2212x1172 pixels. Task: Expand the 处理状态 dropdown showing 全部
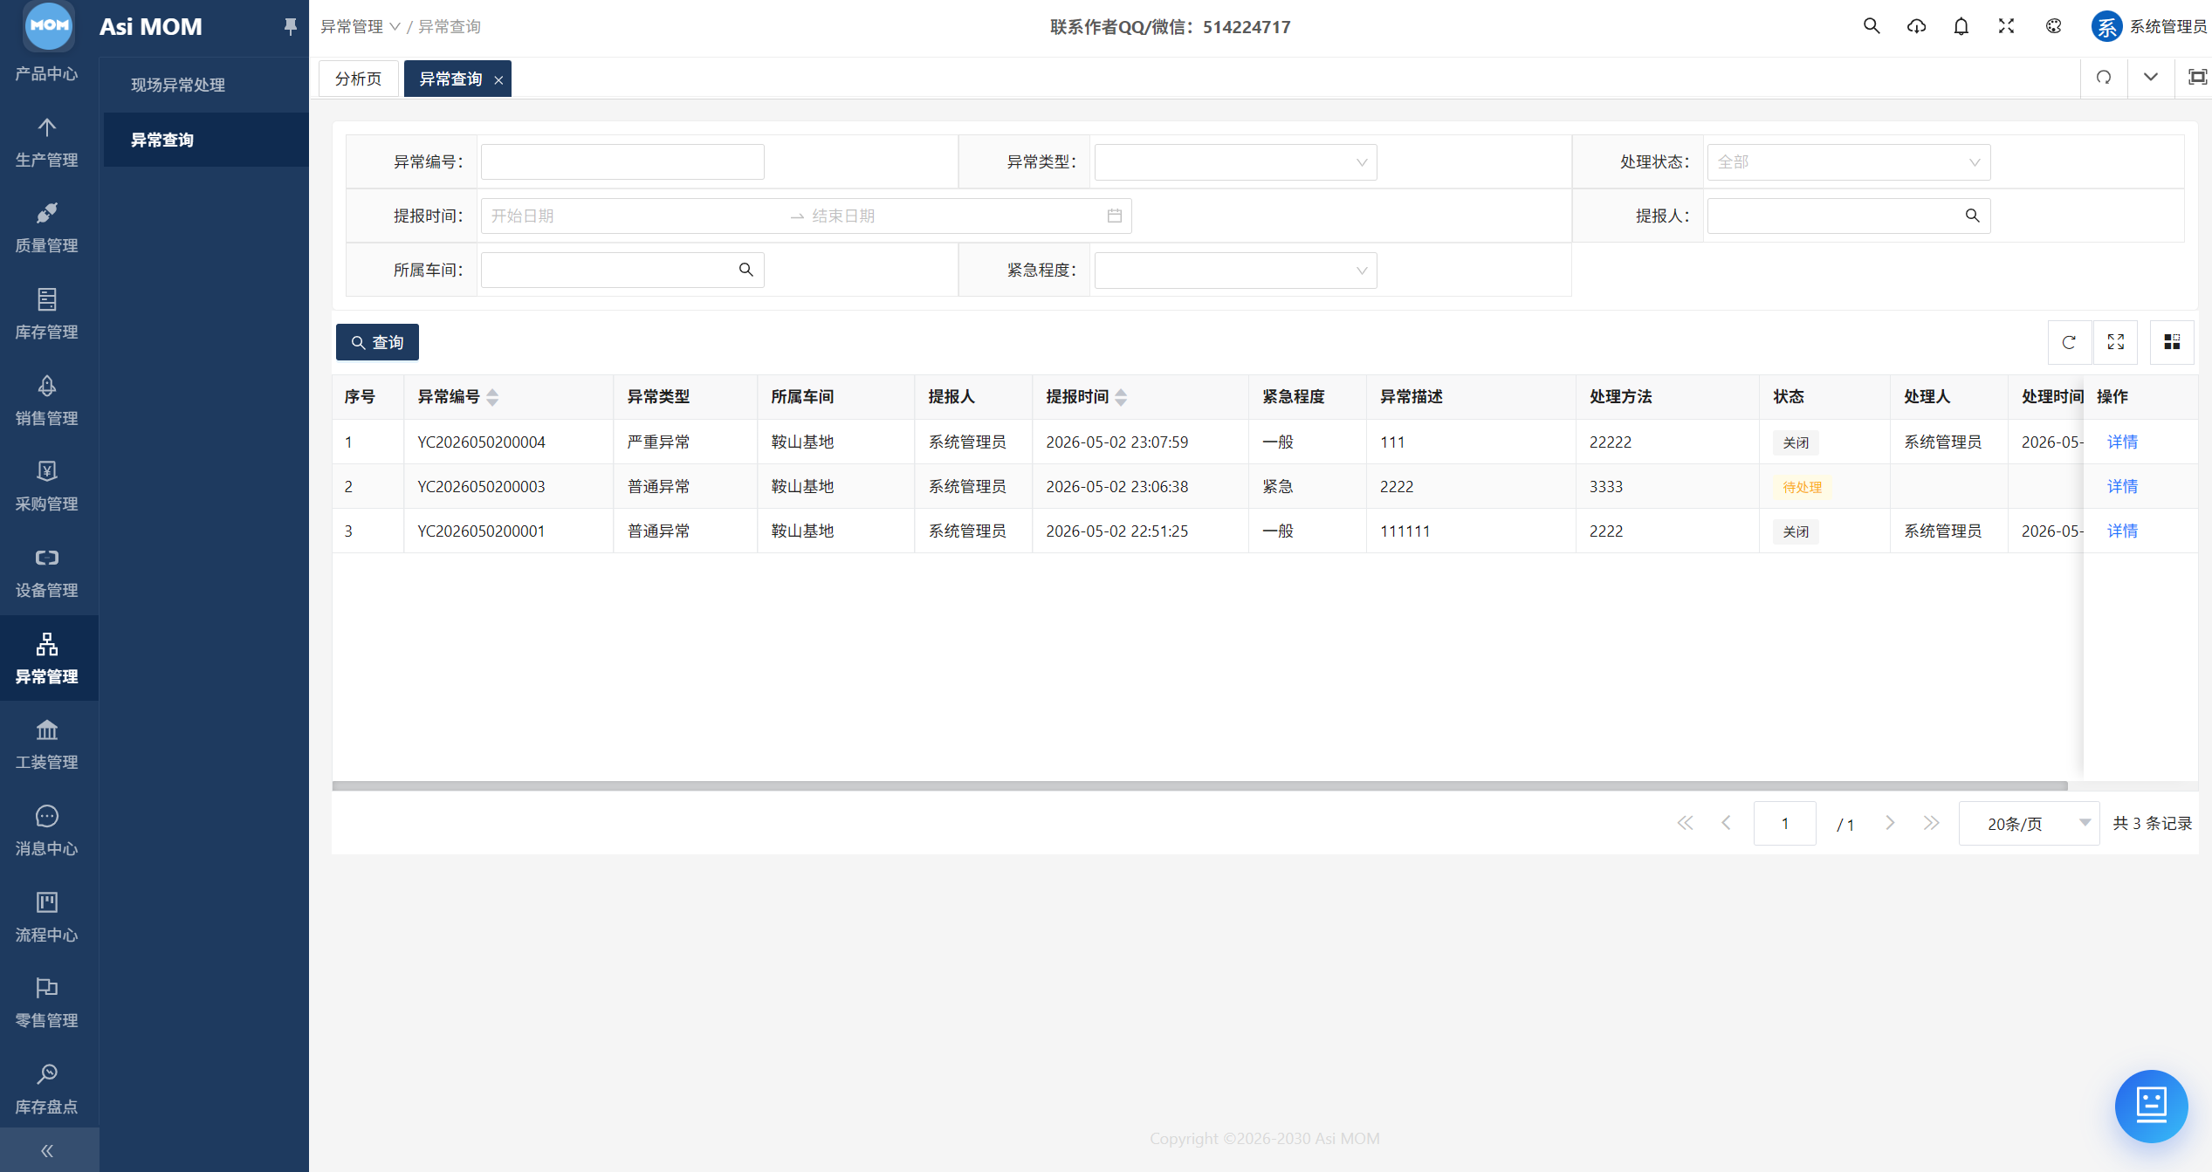click(1849, 162)
